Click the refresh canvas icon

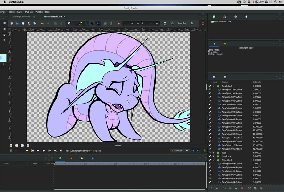(165, 23)
